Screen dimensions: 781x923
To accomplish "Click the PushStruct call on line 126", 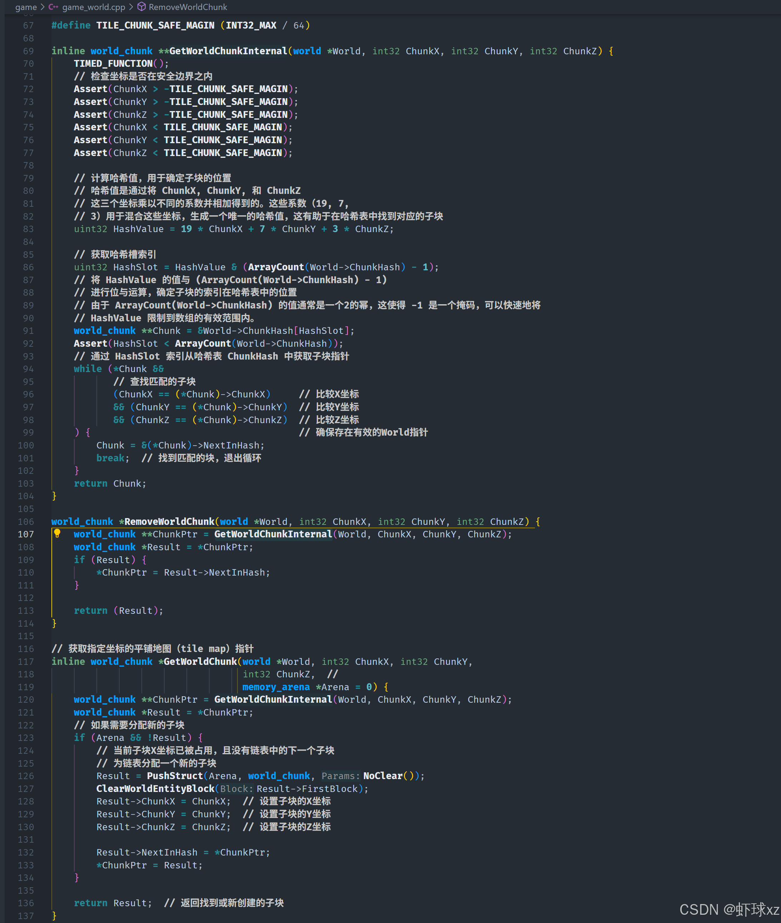I will click(x=174, y=776).
